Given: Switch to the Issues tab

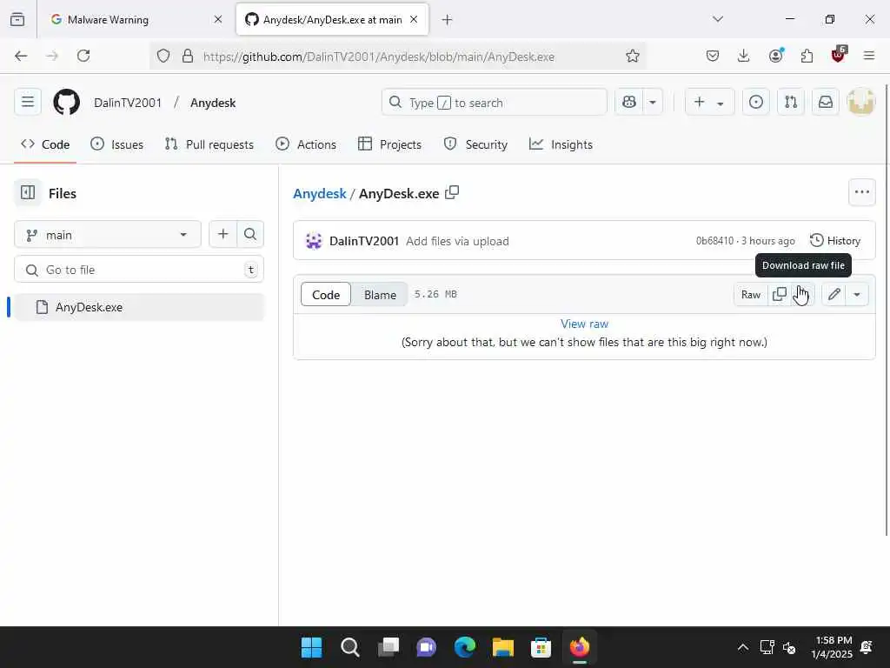Looking at the screenshot, I should 117,144.
